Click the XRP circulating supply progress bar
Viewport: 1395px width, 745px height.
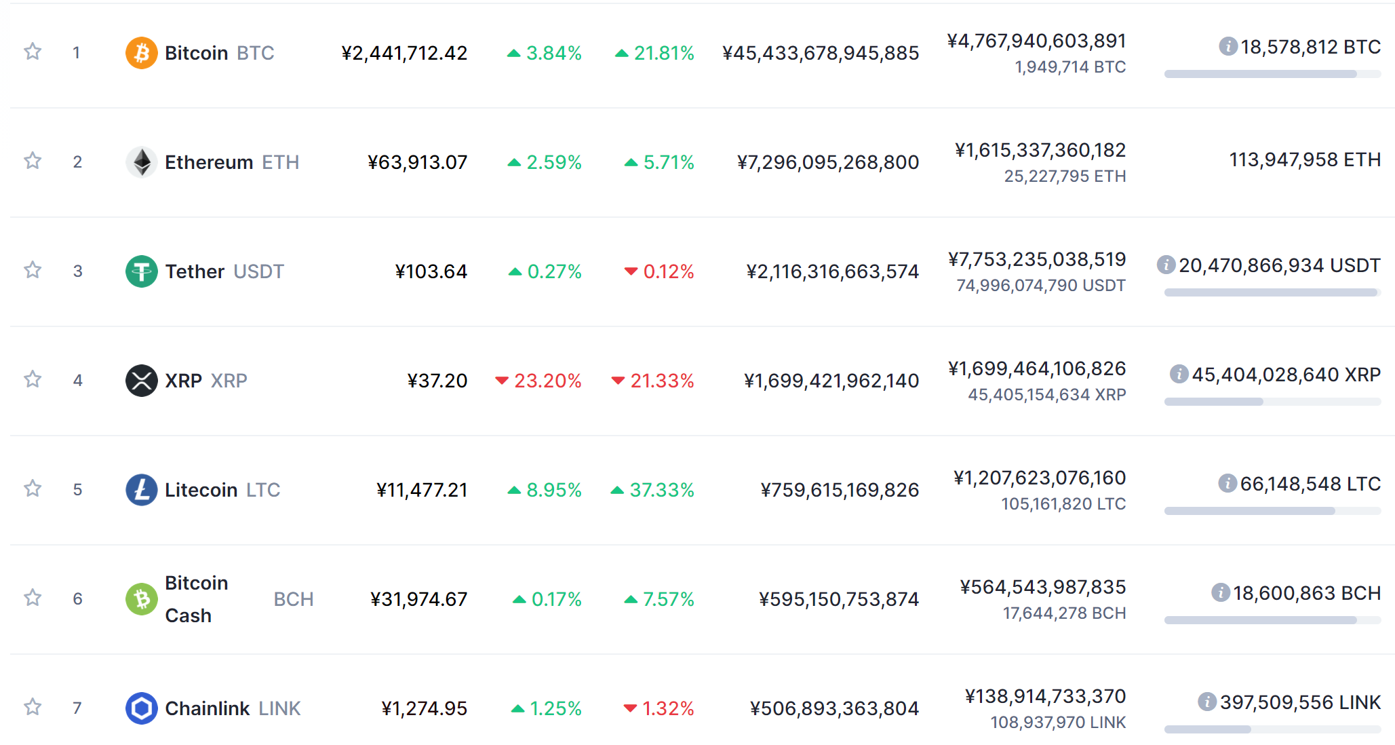(1272, 402)
